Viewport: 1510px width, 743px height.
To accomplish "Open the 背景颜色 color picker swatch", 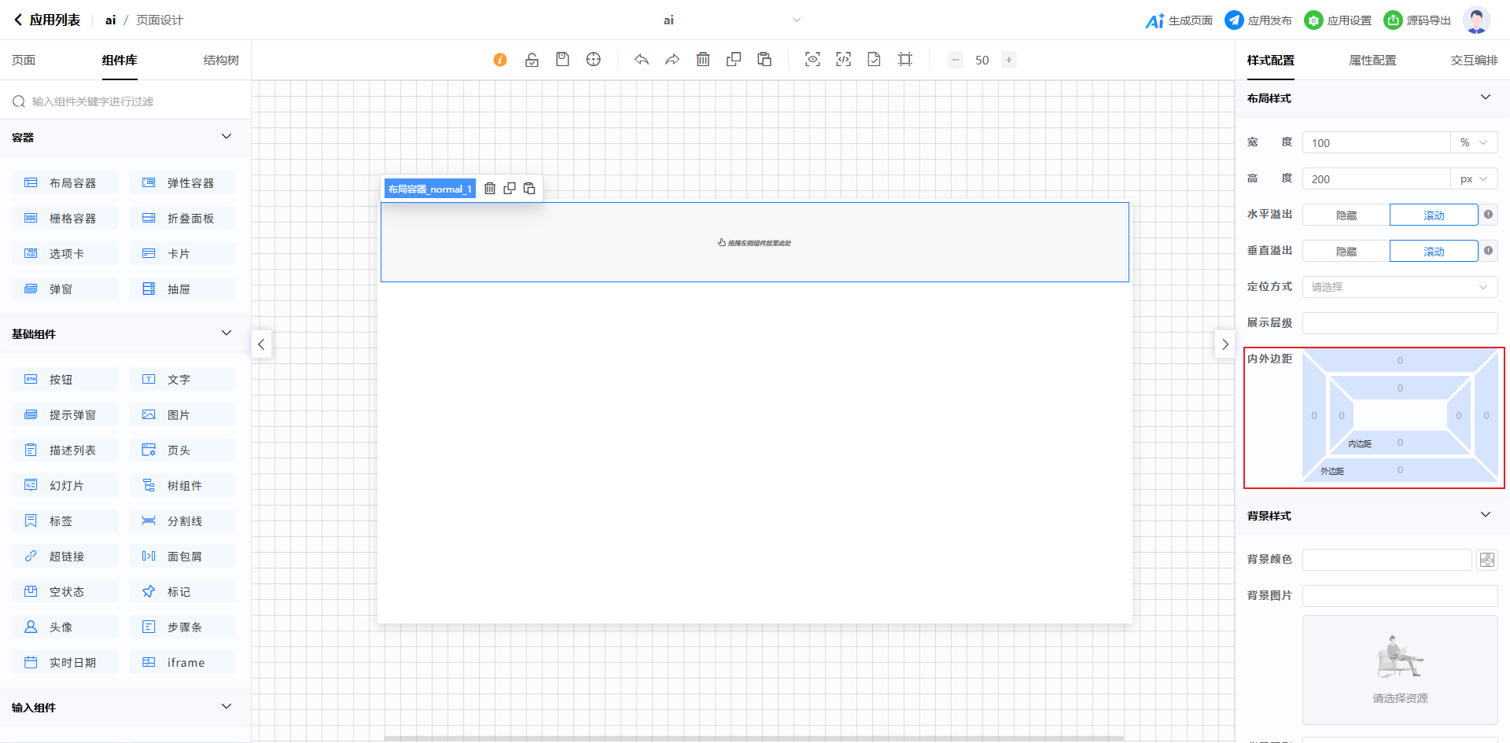I will 1486,560.
